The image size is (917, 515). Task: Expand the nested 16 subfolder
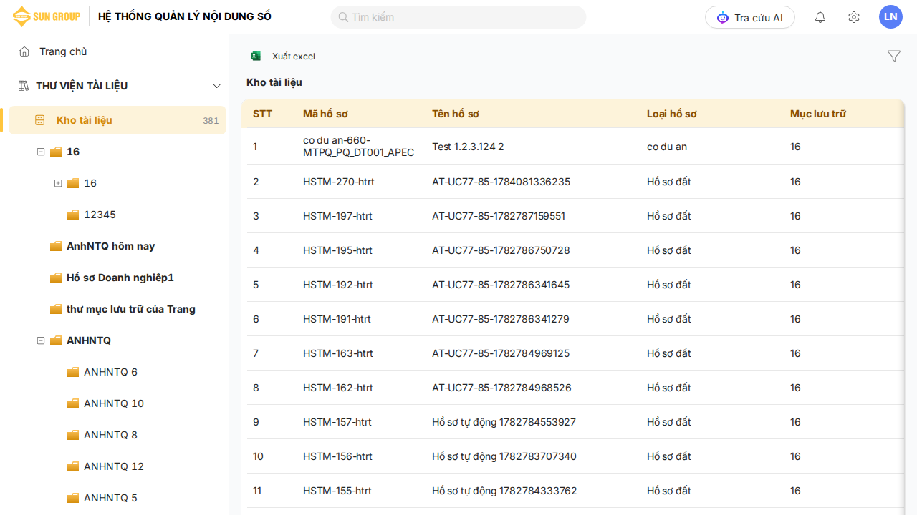point(58,183)
